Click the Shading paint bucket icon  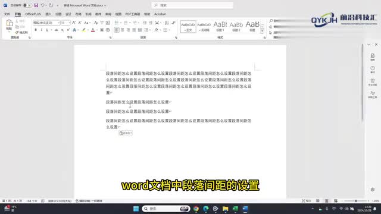tap(156, 30)
